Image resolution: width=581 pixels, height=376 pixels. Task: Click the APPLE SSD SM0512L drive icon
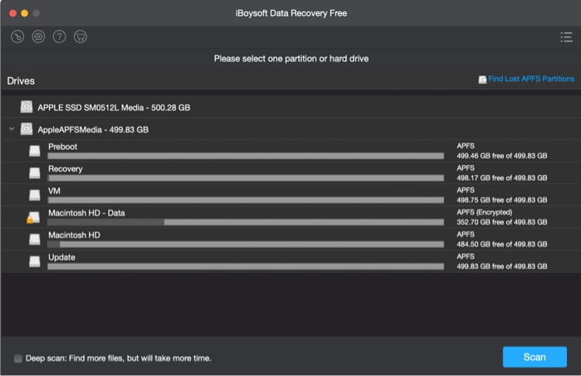pos(27,107)
